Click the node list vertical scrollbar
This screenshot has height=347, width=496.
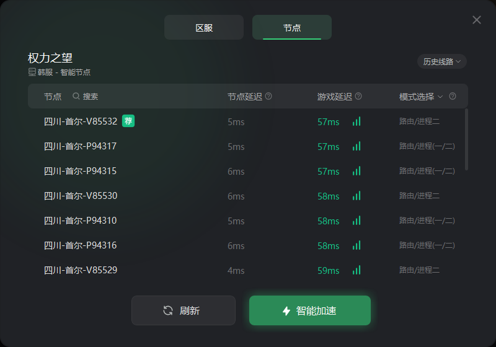click(x=466, y=139)
